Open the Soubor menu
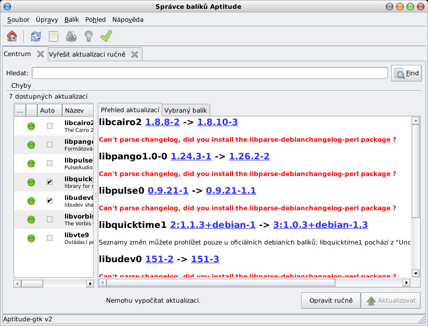428x326 pixels. (x=18, y=20)
